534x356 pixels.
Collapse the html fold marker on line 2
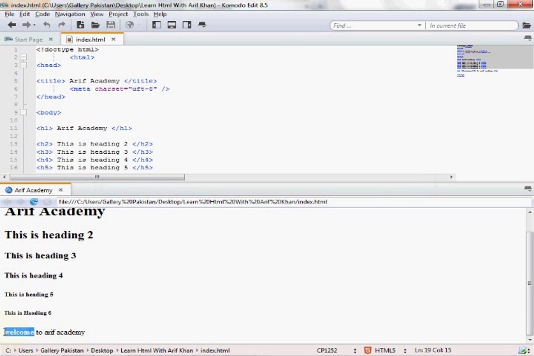click(24, 57)
